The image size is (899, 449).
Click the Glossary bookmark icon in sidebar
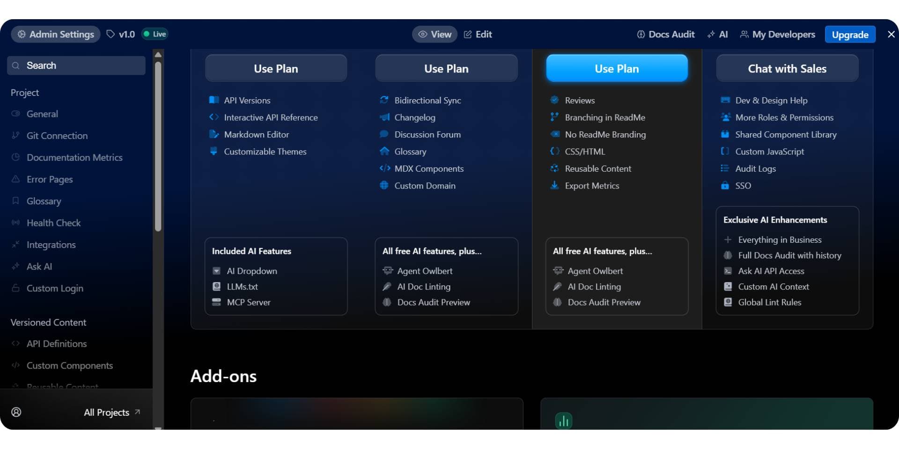pos(15,201)
